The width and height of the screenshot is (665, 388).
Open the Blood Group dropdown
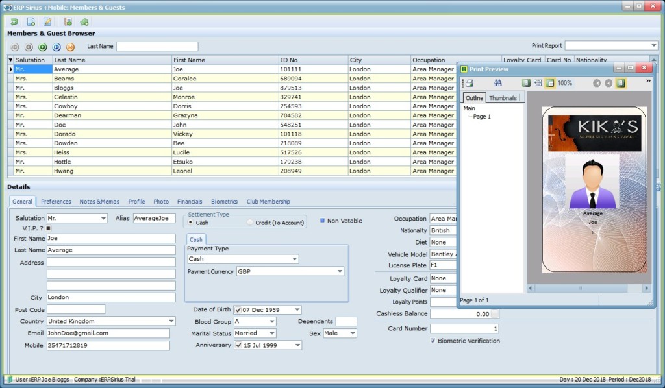click(x=272, y=322)
